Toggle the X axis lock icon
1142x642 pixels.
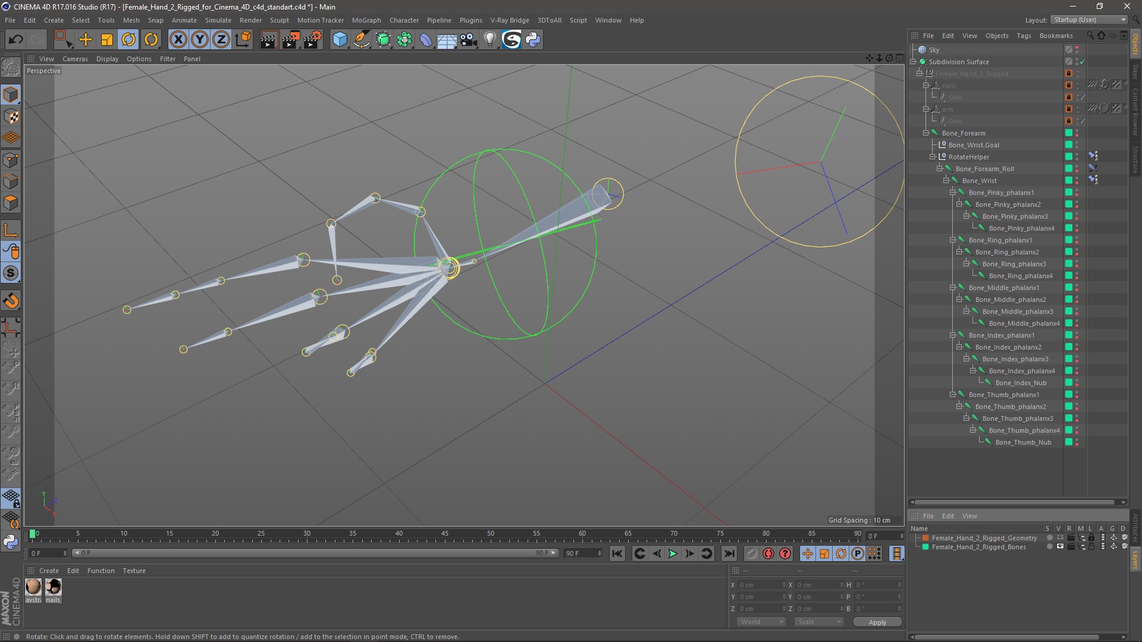(178, 40)
